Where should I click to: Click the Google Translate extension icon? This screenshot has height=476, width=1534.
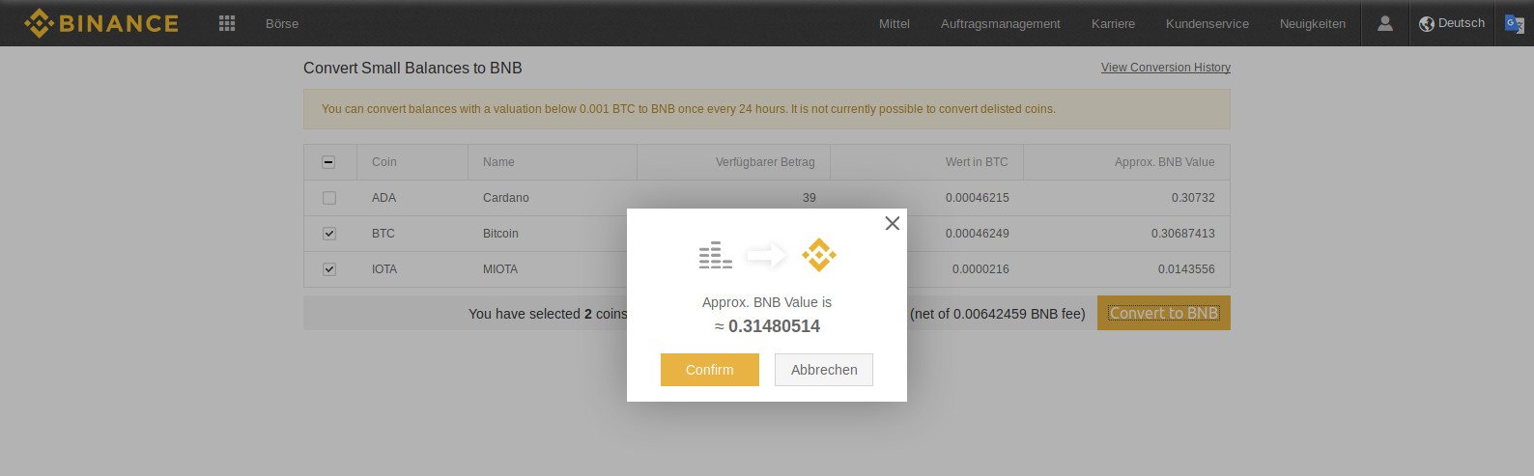click(1514, 23)
